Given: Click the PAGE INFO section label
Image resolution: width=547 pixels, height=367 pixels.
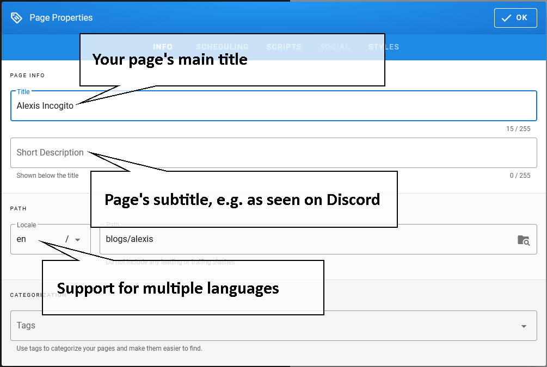Looking at the screenshot, I should tap(27, 75).
